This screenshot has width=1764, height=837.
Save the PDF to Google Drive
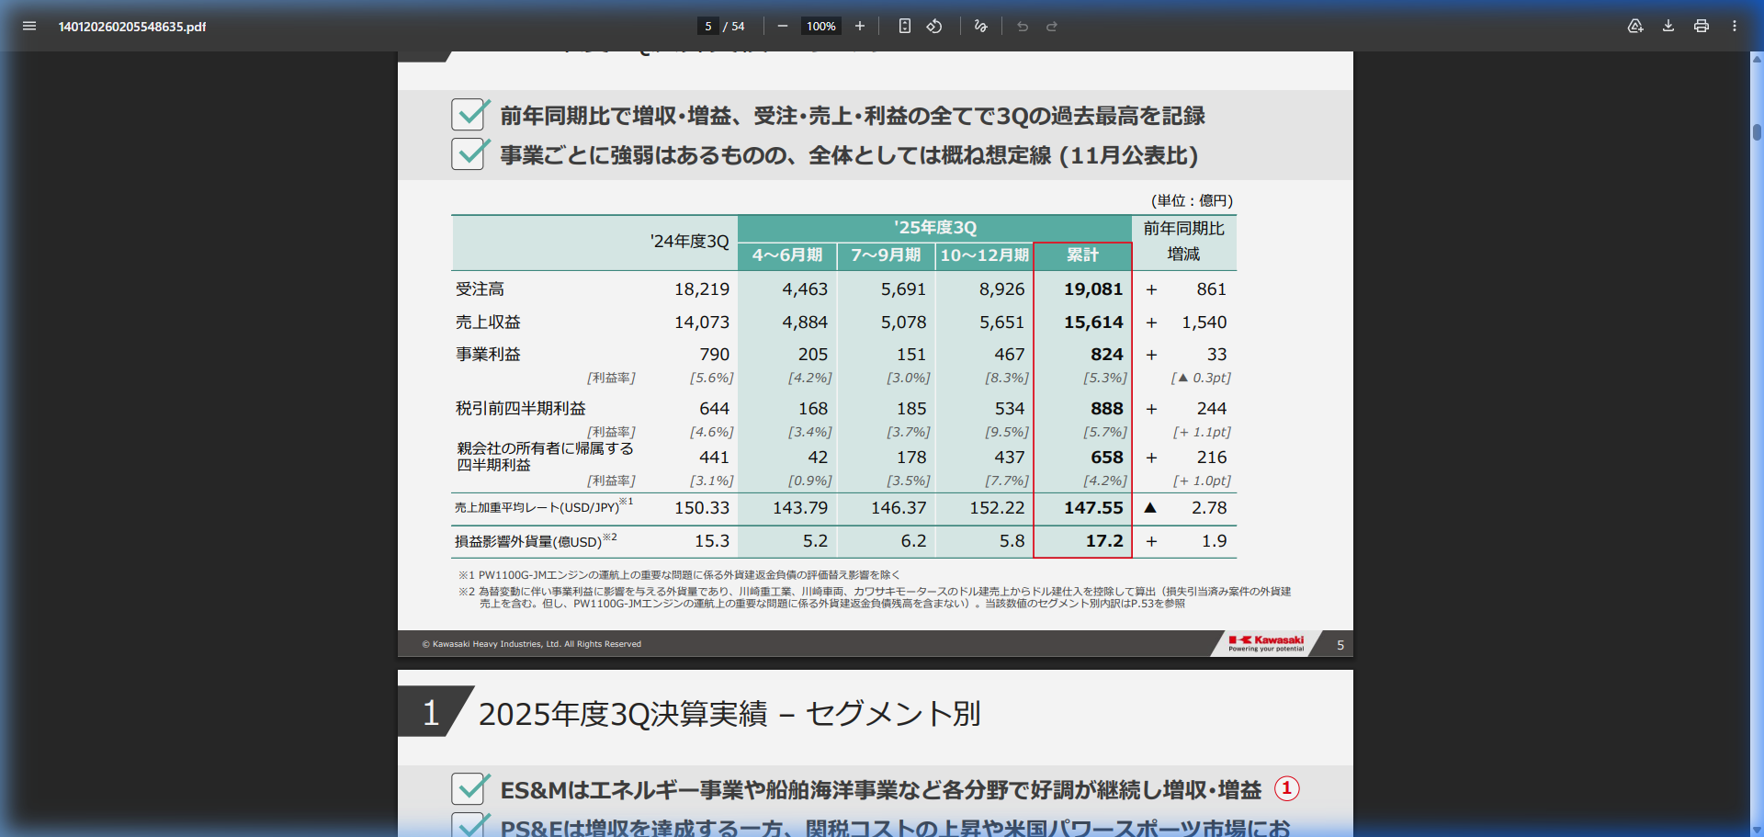(x=1635, y=26)
